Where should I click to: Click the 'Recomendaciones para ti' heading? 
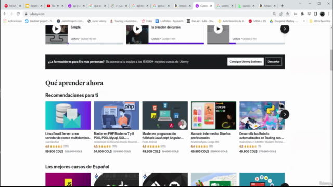click(x=72, y=95)
